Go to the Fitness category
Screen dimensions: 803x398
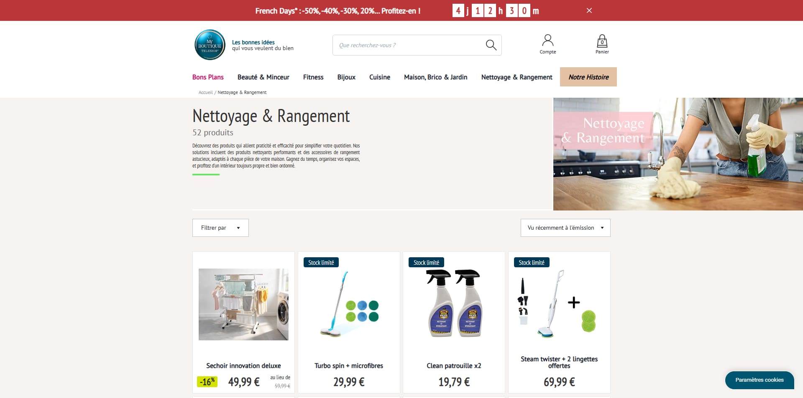click(x=313, y=77)
